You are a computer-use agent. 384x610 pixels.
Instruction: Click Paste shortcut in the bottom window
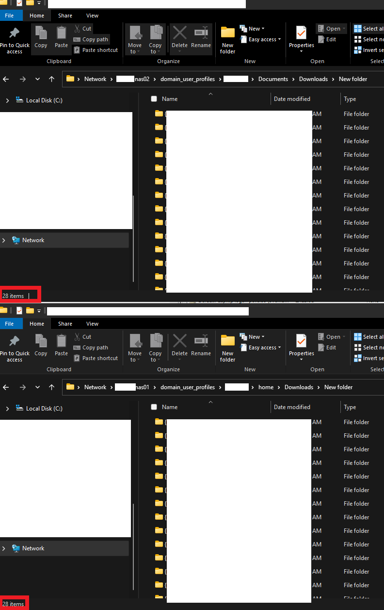point(96,358)
